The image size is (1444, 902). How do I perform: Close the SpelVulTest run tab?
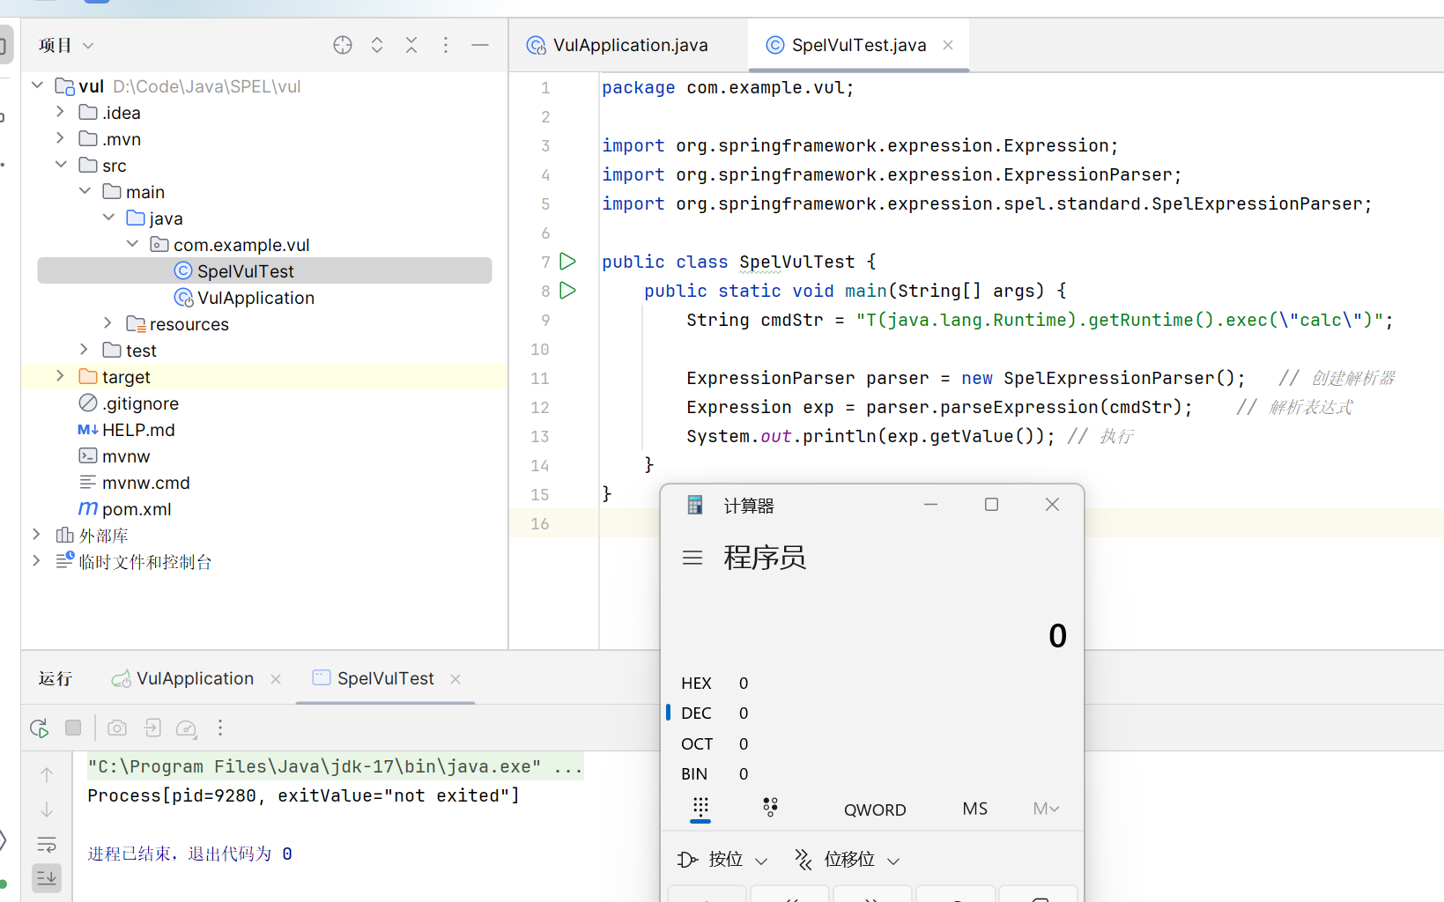tap(455, 679)
